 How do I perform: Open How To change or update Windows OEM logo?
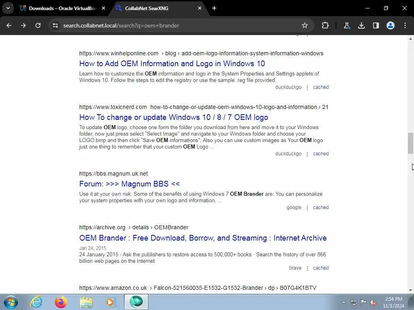pyautogui.click(x=173, y=117)
